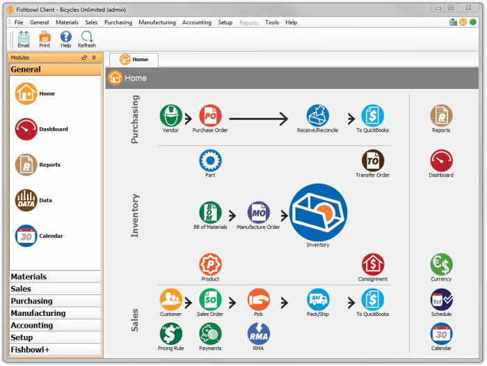Viewport: 487px width, 366px height.
Task: Open the Vendor module icon
Action: tap(170, 116)
